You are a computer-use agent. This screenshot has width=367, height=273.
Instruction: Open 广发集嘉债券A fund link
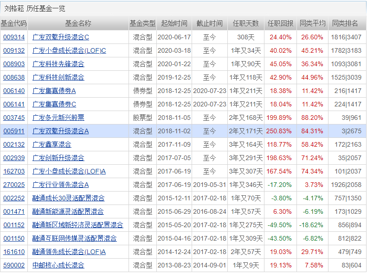(x=54, y=91)
